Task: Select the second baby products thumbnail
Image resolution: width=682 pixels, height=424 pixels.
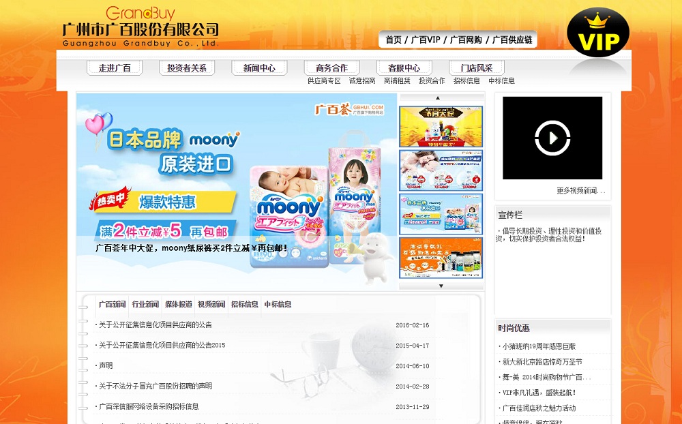Action: 441,170
